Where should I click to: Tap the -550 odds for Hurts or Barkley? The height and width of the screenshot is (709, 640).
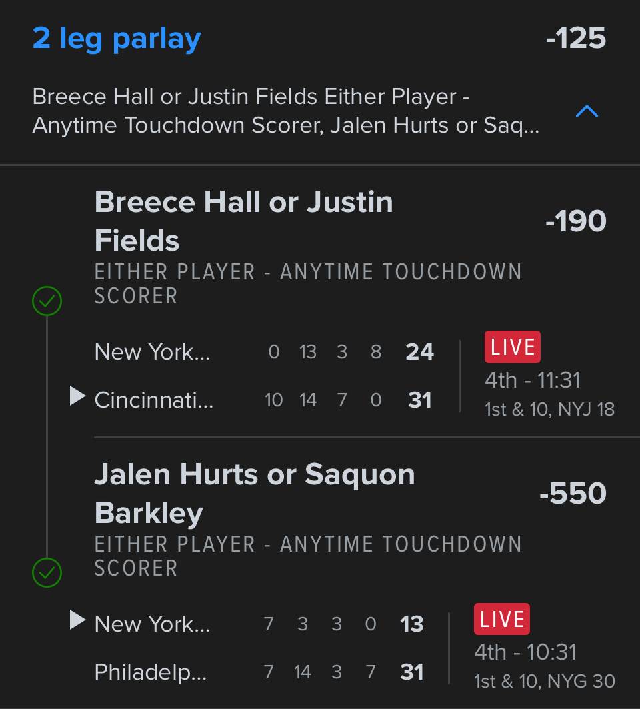coord(573,494)
